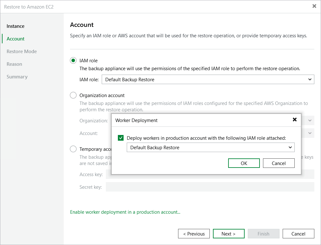Viewport: 321px width, 245px height.
Task: Open the Restore Mode step
Action: 22,51
